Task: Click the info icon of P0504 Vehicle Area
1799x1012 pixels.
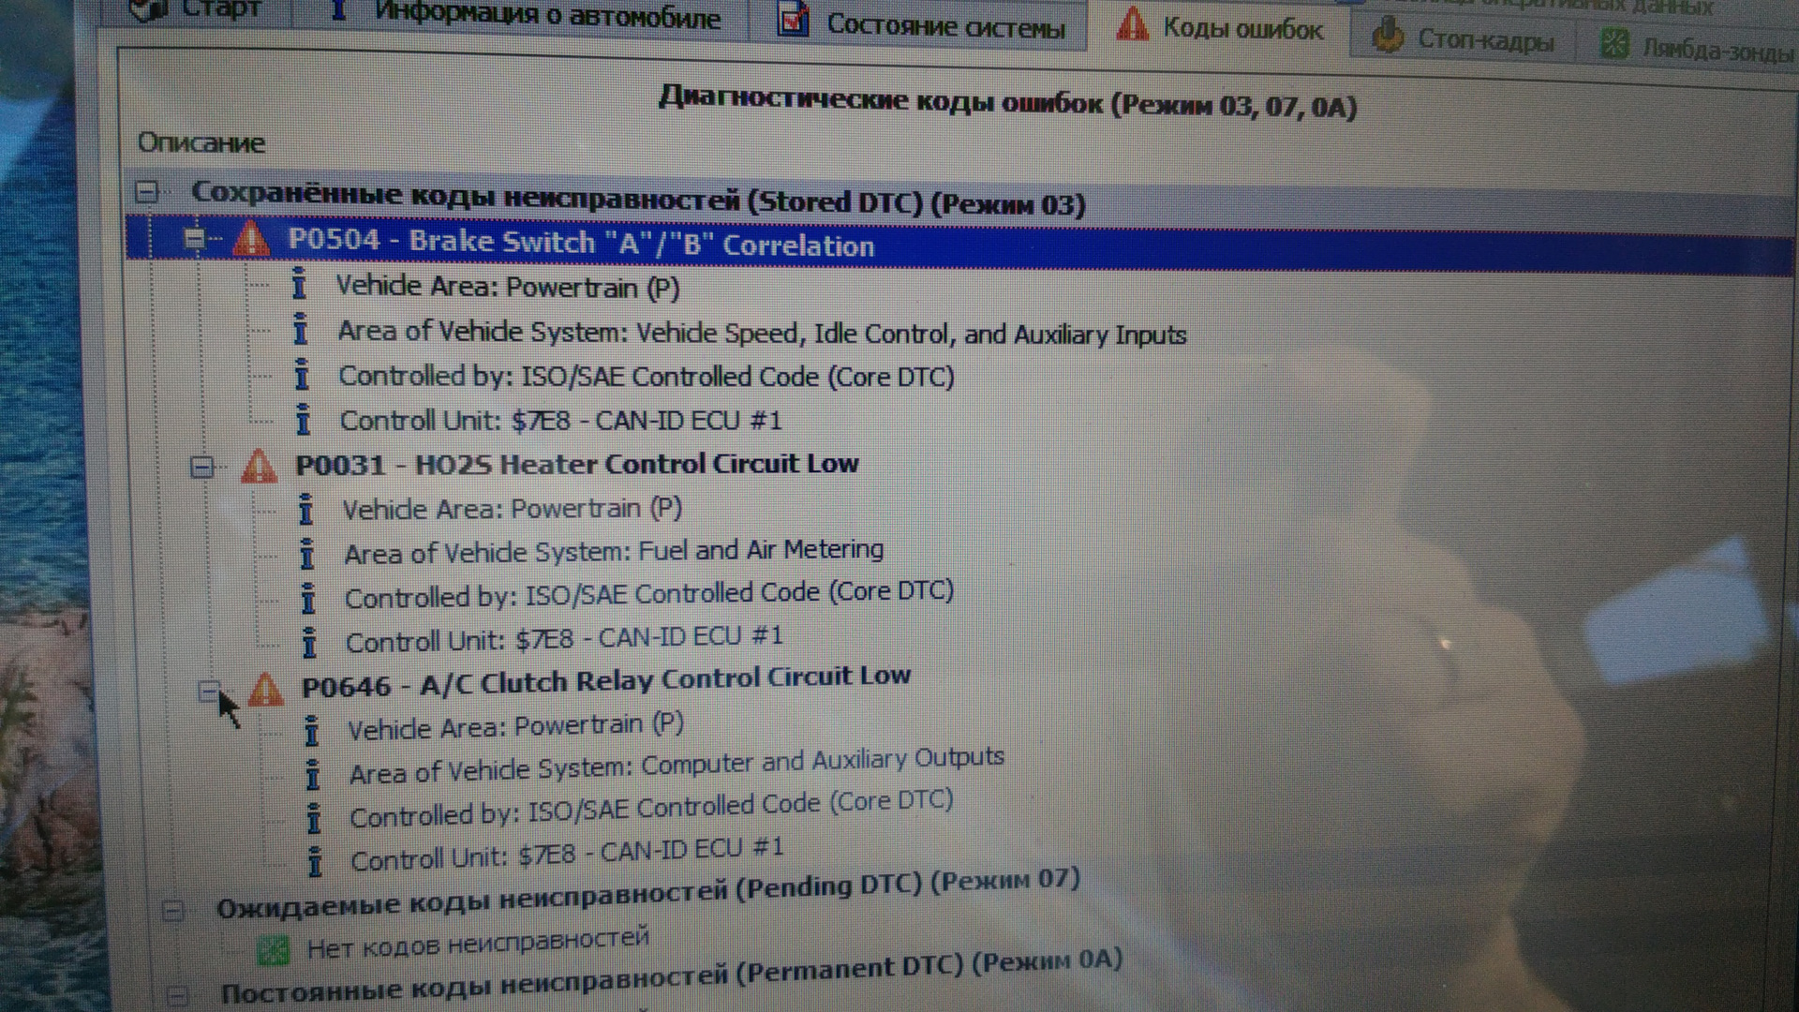Action: click(x=299, y=283)
